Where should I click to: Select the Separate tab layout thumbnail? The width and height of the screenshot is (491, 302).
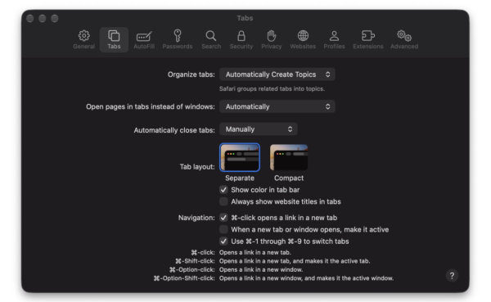click(x=240, y=157)
